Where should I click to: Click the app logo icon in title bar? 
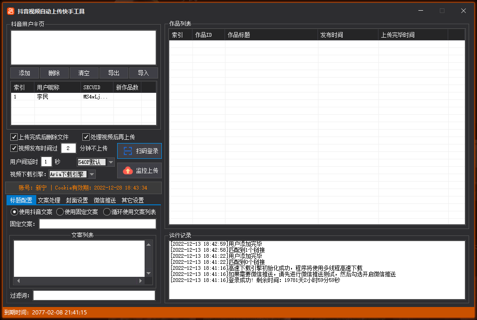[x=11, y=11]
